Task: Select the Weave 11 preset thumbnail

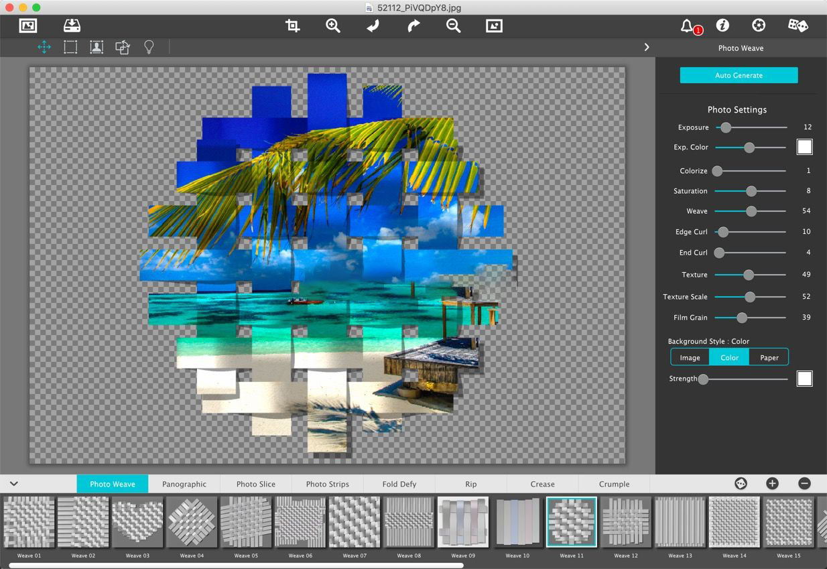Action: (x=571, y=522)
